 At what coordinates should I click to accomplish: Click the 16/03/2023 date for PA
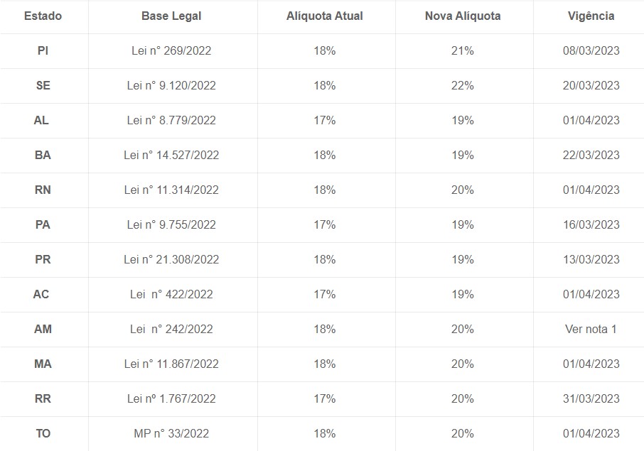pyautogui.click(x=591, y=224)
